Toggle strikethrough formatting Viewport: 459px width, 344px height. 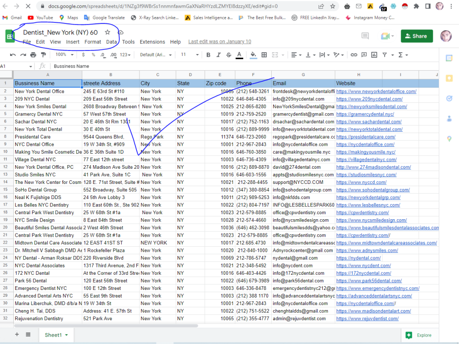229,55
